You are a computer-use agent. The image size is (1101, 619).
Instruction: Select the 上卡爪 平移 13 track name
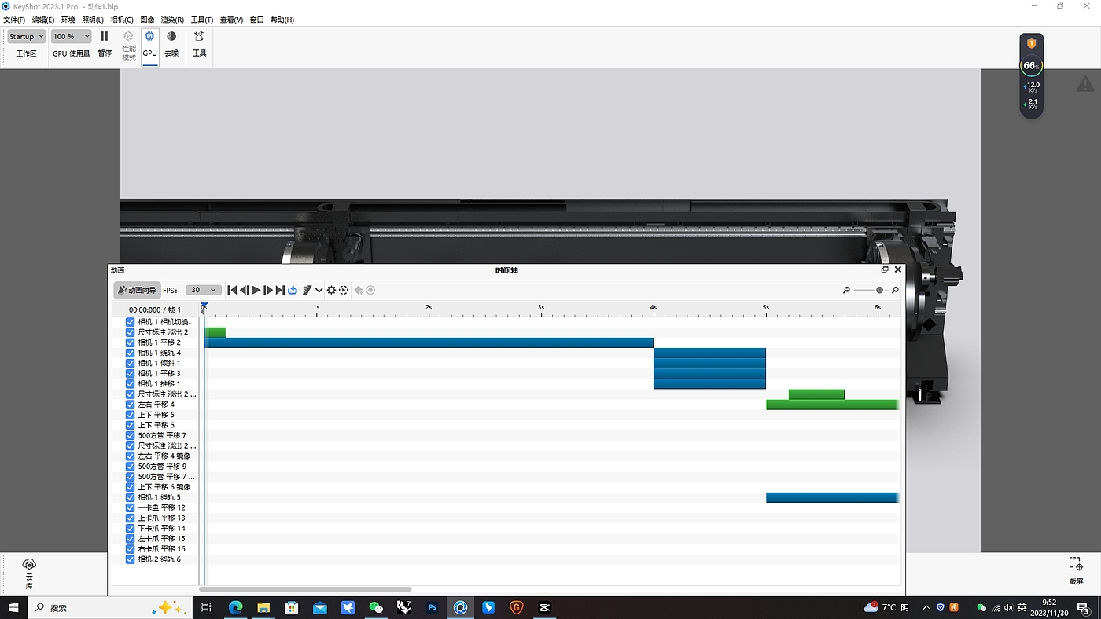pyautogui.click(x=162, y=518)
